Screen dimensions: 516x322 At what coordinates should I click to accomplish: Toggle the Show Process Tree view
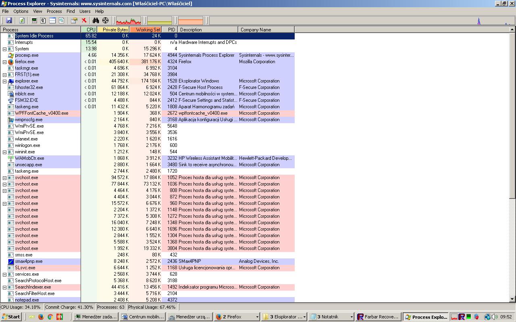point(43,20)
